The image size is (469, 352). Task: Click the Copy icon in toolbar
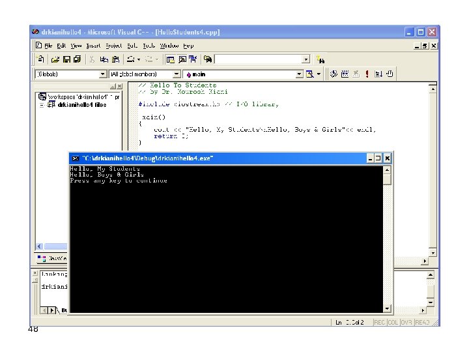[104, 59]
